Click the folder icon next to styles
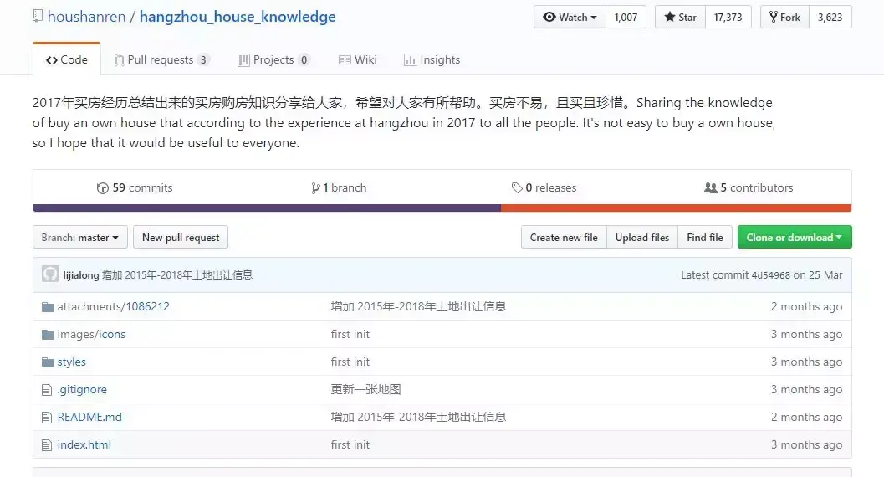884x477 pixels. [x=48, y=362]
